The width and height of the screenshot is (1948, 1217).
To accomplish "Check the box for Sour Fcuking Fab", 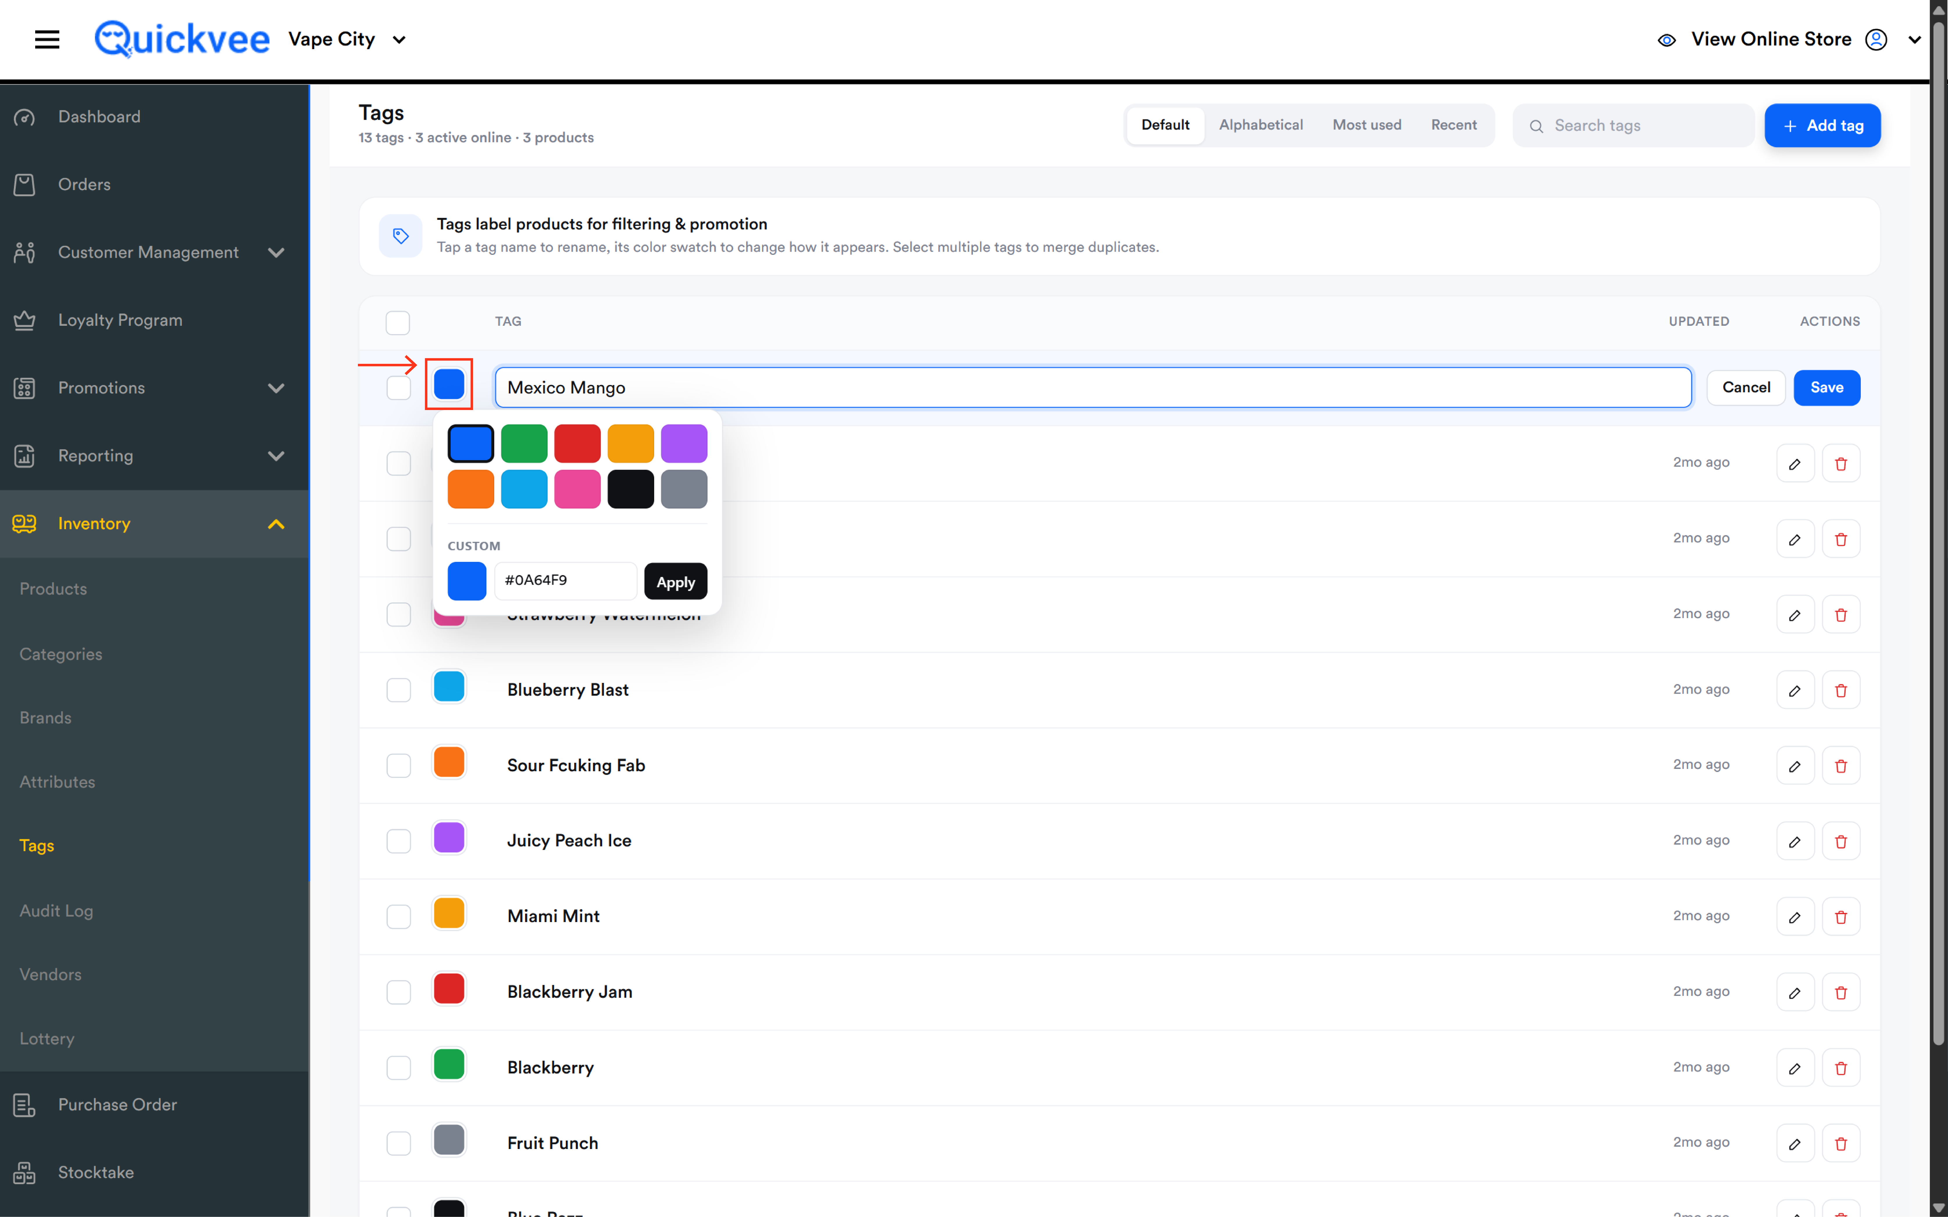I will click(399, 765).
